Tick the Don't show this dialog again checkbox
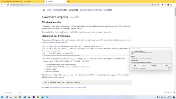 click(x=133, y=68)
